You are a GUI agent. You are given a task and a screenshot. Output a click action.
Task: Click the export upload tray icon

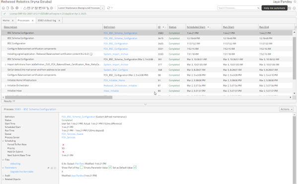(x=25, y=8)
